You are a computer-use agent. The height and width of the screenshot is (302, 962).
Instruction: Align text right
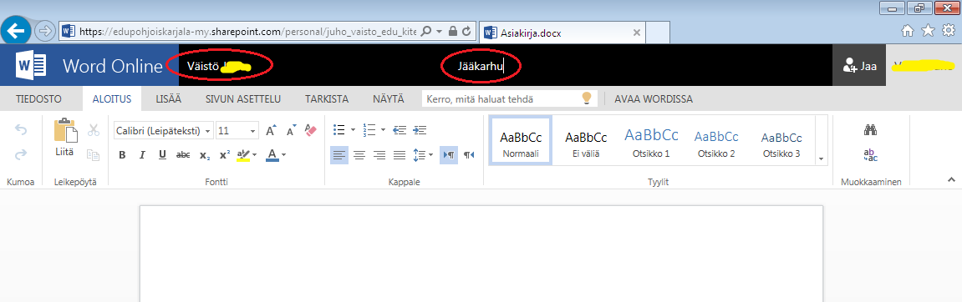379,155
